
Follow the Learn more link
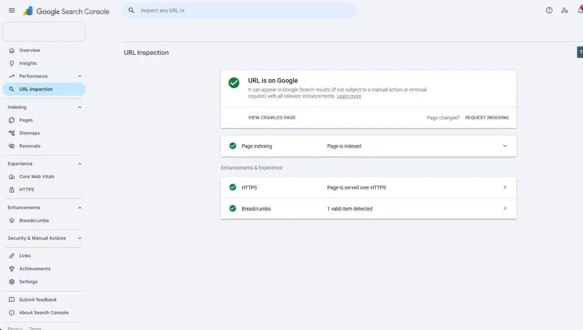(x=349, y=97)
